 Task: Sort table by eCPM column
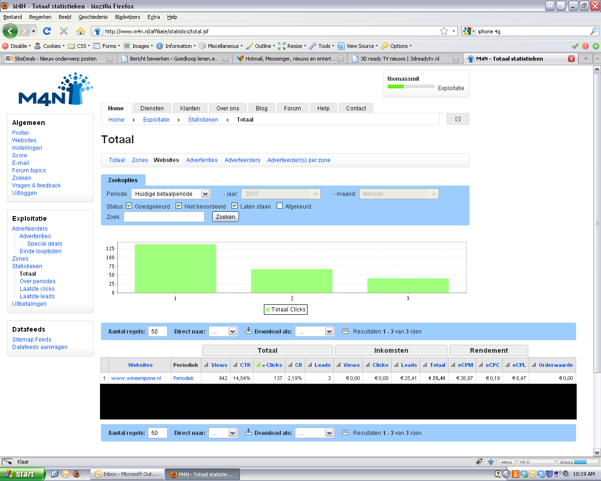pos(462,365)
